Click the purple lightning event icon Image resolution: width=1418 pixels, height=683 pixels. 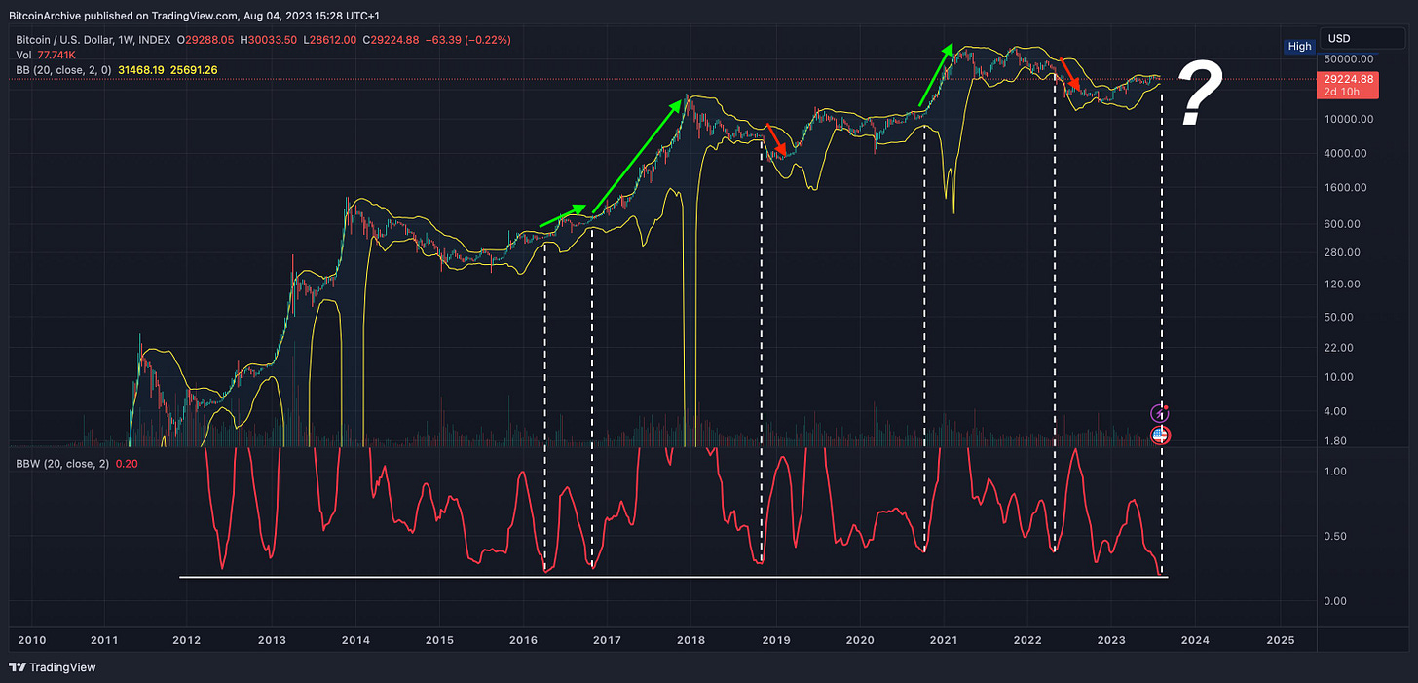[x=1159, y=413]
